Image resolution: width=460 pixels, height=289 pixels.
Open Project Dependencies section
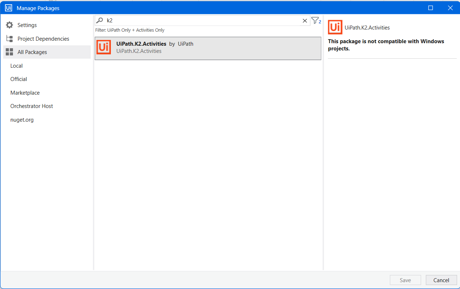(47, 39)
